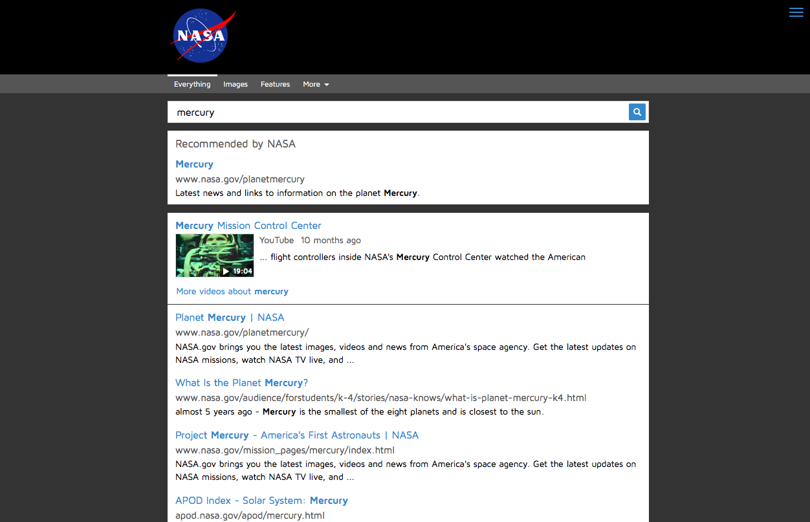Open the hamburger menu at top right
Image resolution: width=810 pixels, height=522 pixels.
point(796,12)
